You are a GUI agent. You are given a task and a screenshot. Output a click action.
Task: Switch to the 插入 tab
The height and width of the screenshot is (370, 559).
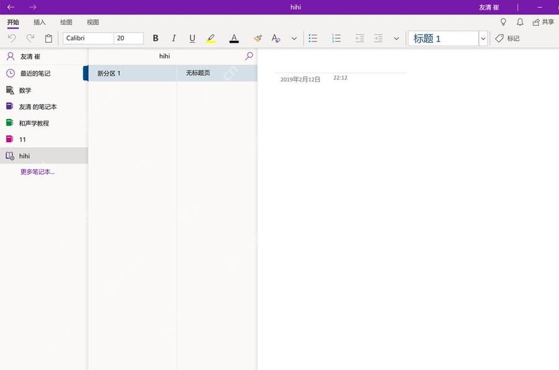pyautogui.click(x=40, y=22)
